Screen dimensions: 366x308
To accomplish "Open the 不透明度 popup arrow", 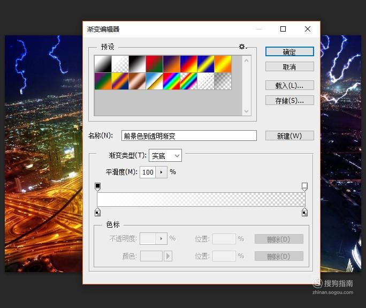I will (x=161, y=238).
